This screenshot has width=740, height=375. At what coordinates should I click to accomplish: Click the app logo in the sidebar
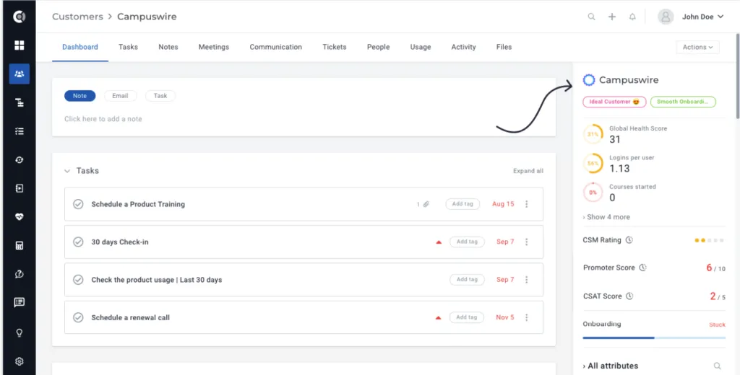coord(19,17)
